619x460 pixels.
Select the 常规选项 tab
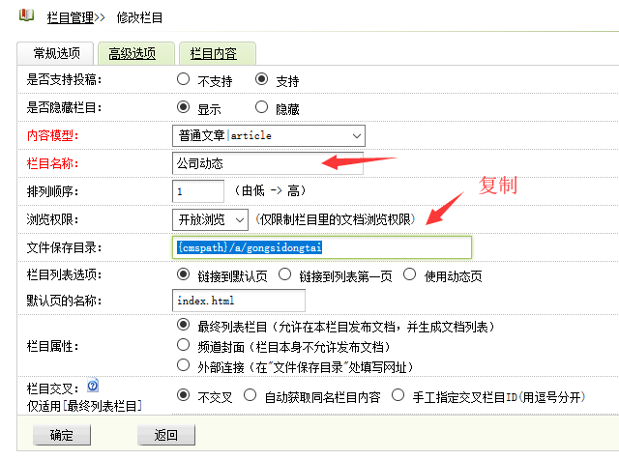(x=56, y=54)
